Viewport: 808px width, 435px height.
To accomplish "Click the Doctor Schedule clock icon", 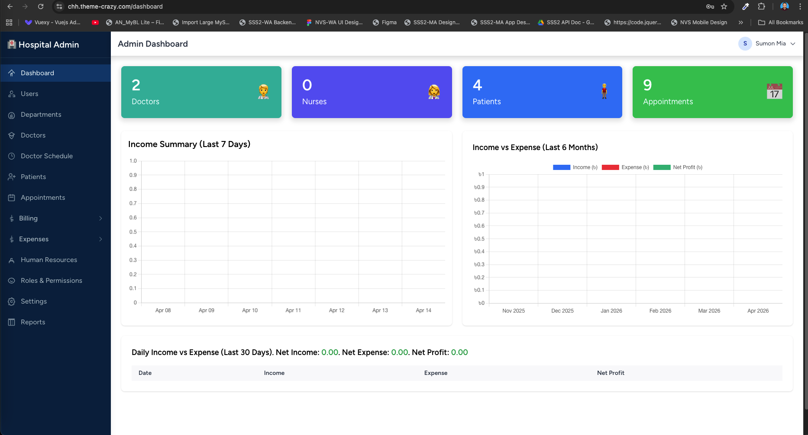I will pos(12,156).
